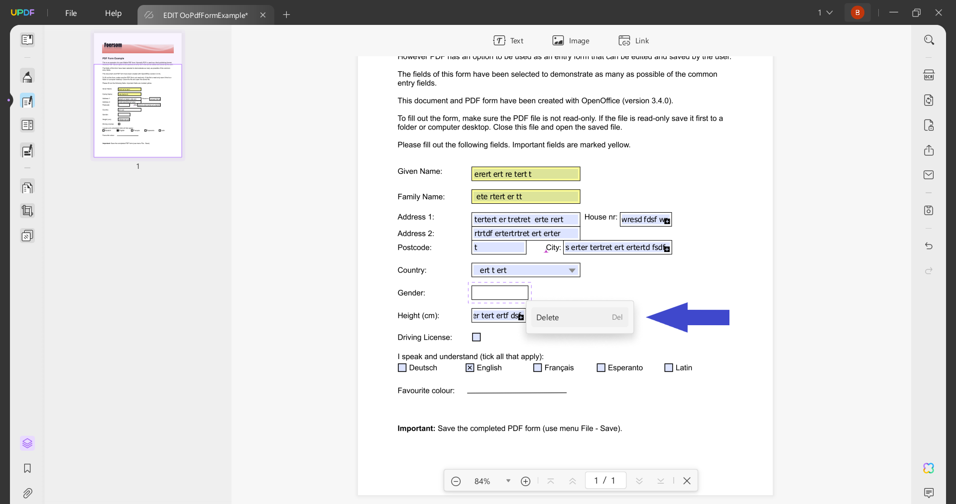Viewport: 956px width, 504px height.
Task: Open the Country dropdown showing 'ert t ert'
Action: (572, 270)
